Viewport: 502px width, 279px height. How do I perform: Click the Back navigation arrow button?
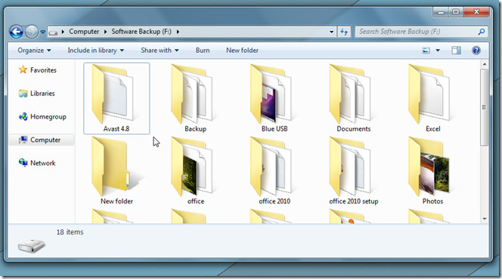17,32
